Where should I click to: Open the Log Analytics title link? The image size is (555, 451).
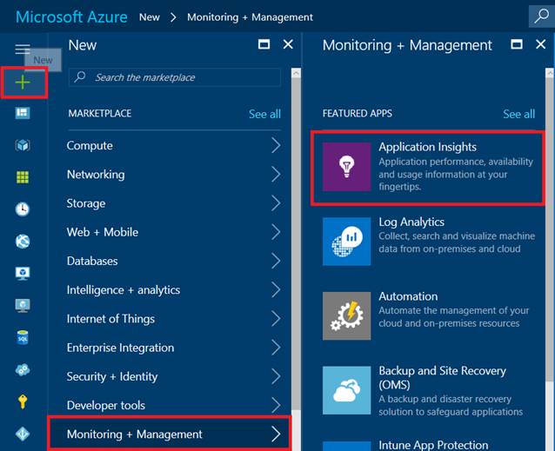coord(411,222)
